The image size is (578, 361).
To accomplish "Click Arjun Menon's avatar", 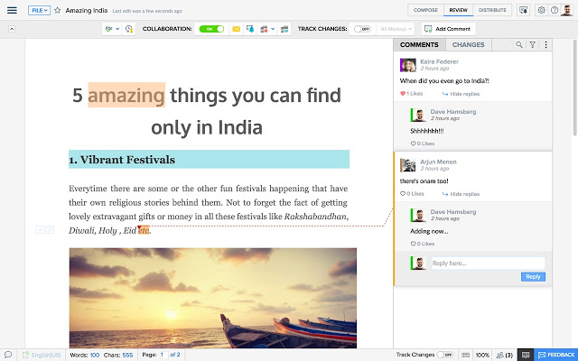I will point(408,165).
